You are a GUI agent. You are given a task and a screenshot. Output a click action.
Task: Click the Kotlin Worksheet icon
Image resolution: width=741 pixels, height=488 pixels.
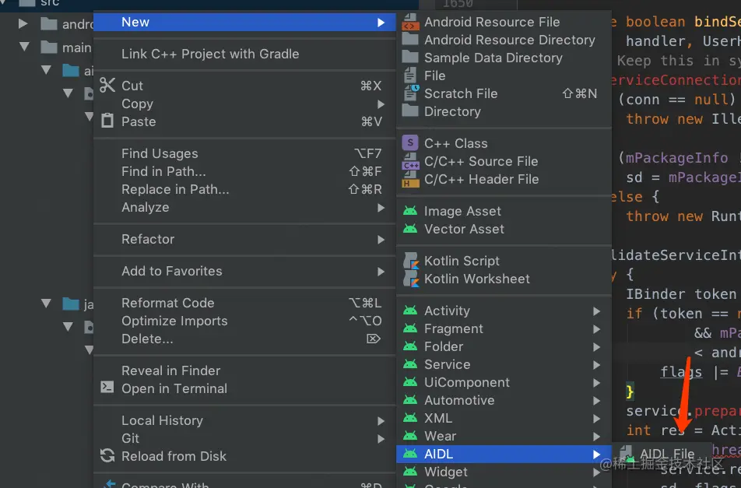[x=411, y=279]
